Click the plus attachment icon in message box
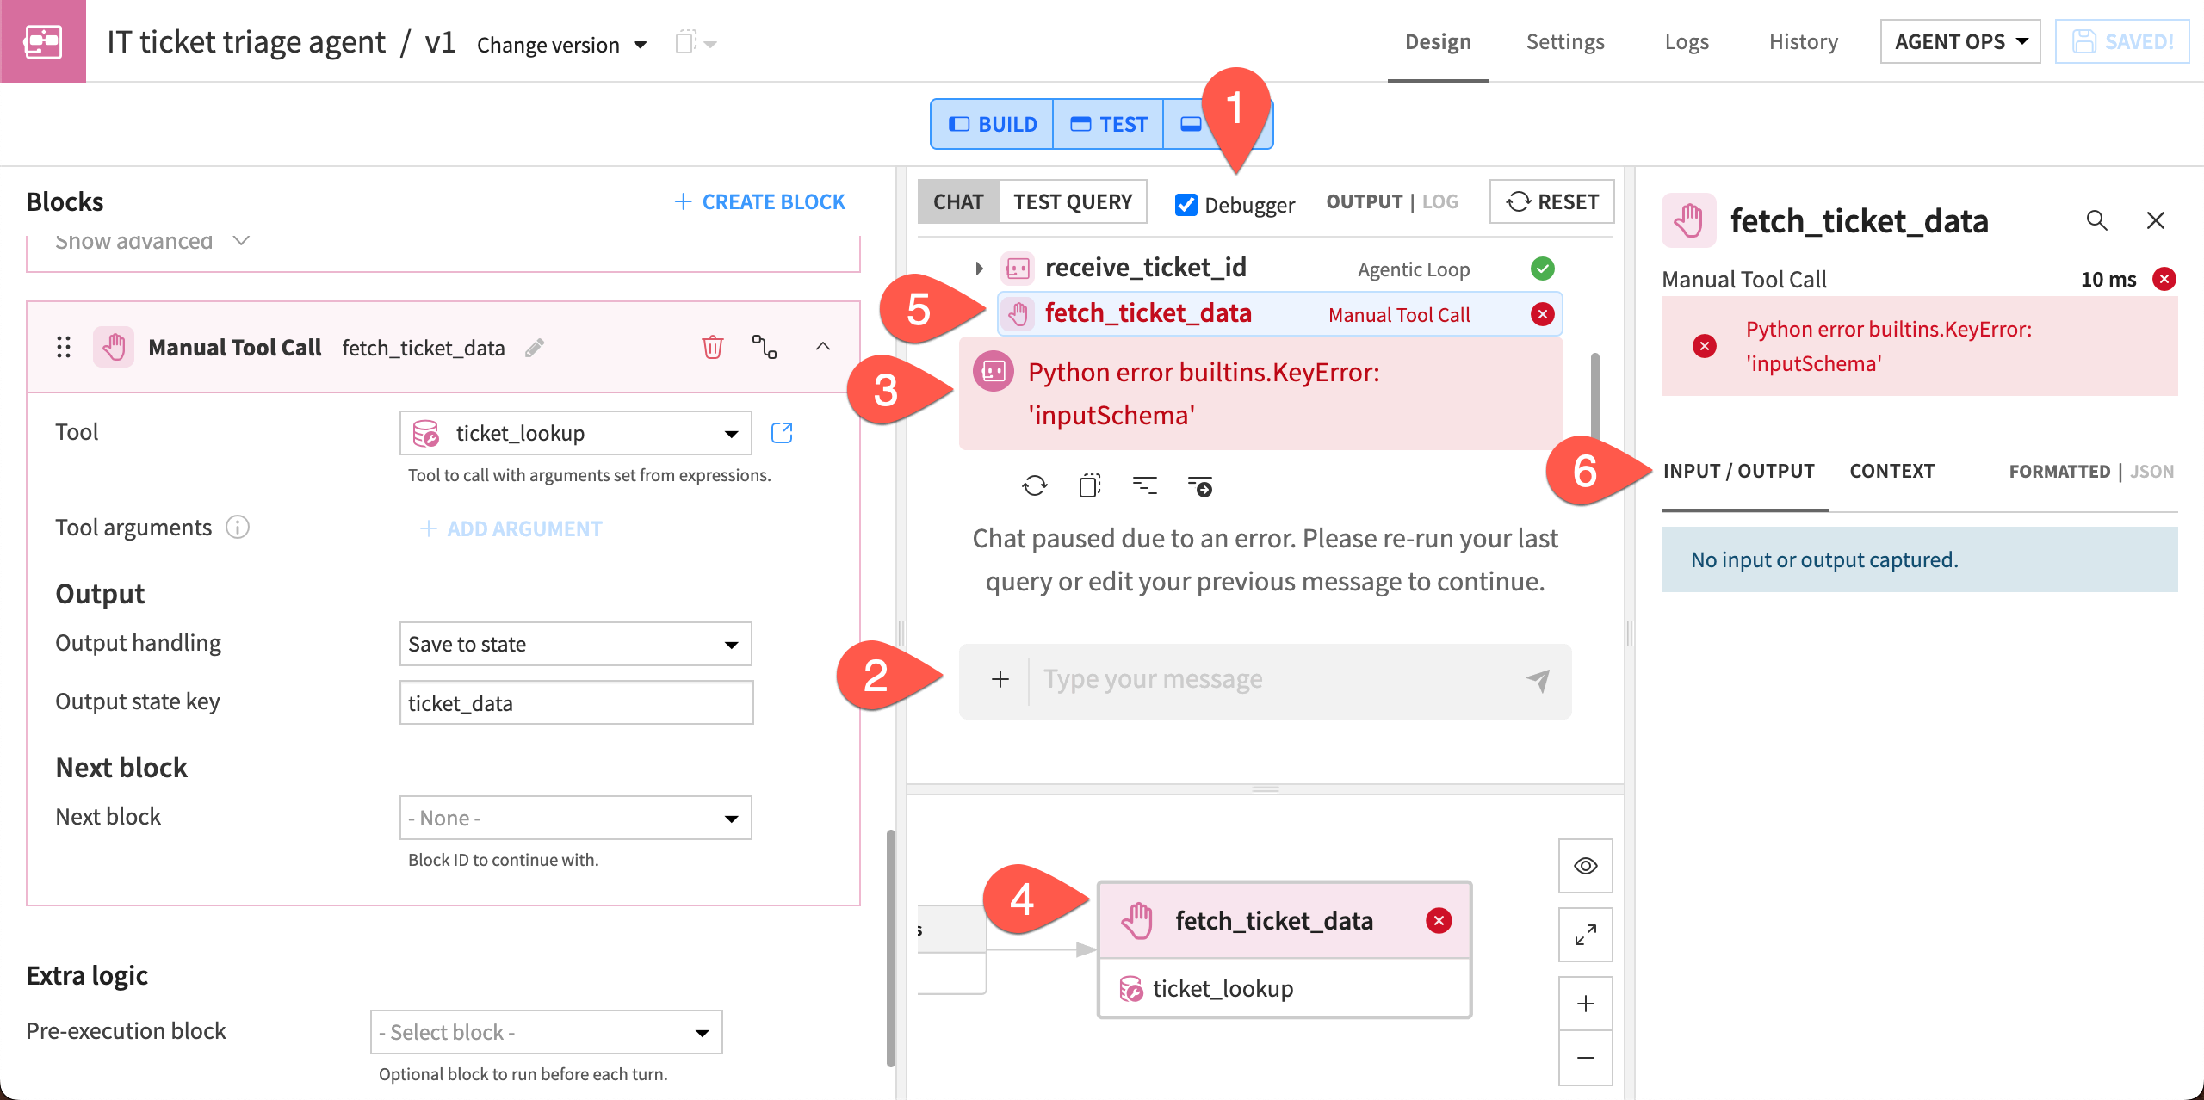Image resolution: width=2204 pixels, height=1100 pixels. click(x=1000, y=680)
